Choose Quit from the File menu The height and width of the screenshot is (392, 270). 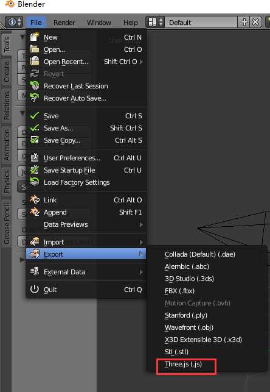(86, 290)
